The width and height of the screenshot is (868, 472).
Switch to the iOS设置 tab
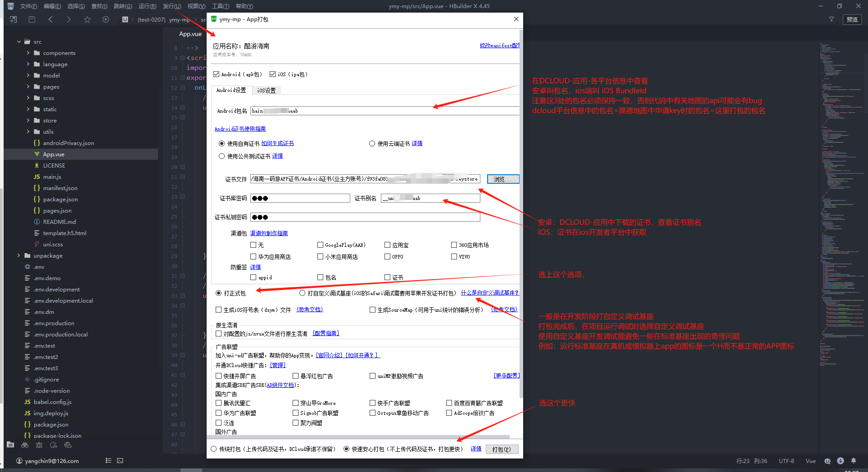click(266, 91)
